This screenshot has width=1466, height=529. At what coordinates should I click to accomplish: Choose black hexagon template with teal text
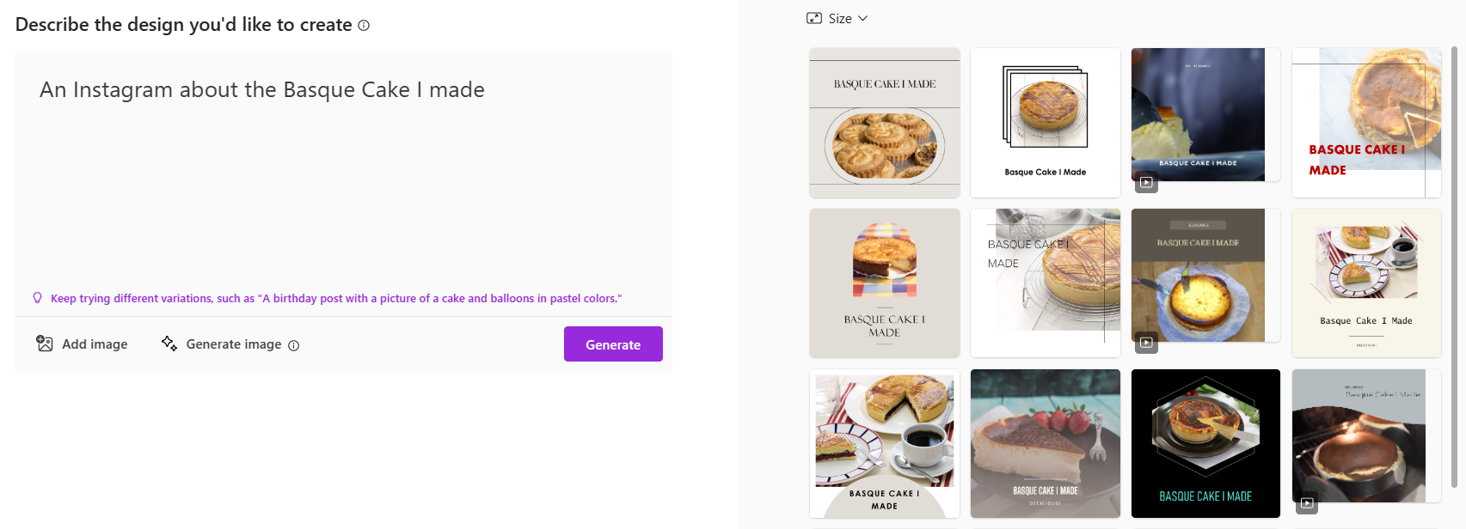click(x=1205, y=443)
